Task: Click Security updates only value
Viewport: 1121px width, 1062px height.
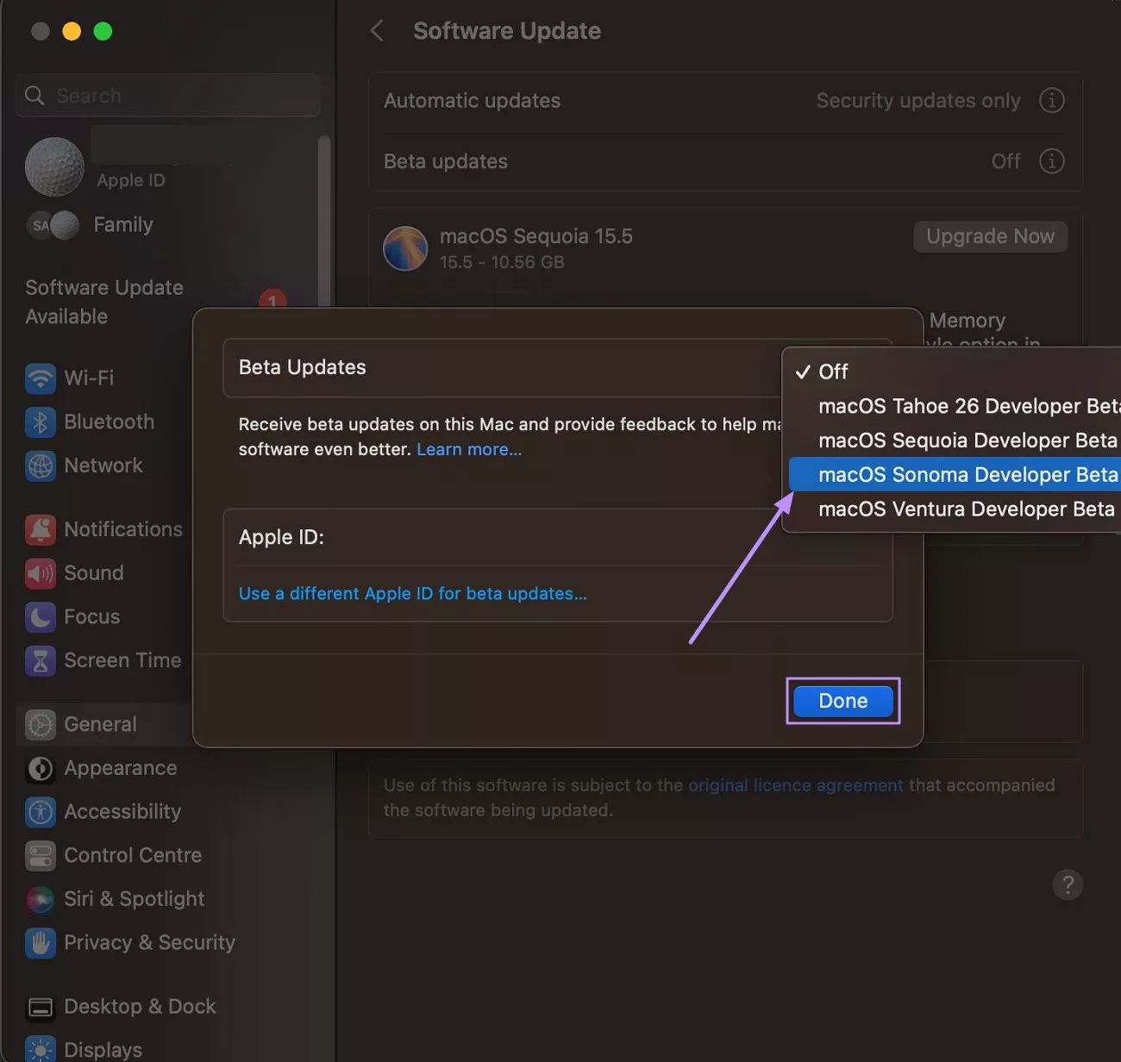Action: click(918, 101)
